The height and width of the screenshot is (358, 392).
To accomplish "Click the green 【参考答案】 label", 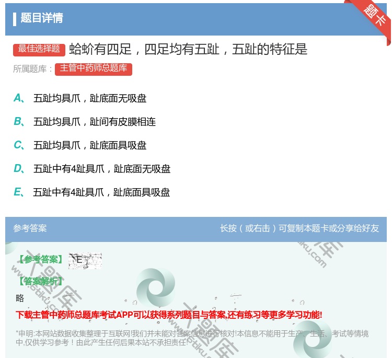I will point(40,260).
